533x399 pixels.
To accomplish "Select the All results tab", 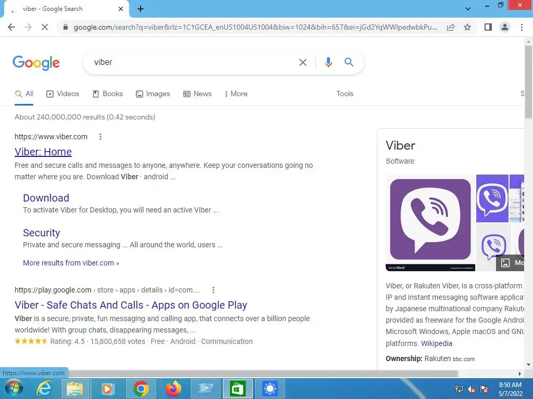I will coord(24,94).
